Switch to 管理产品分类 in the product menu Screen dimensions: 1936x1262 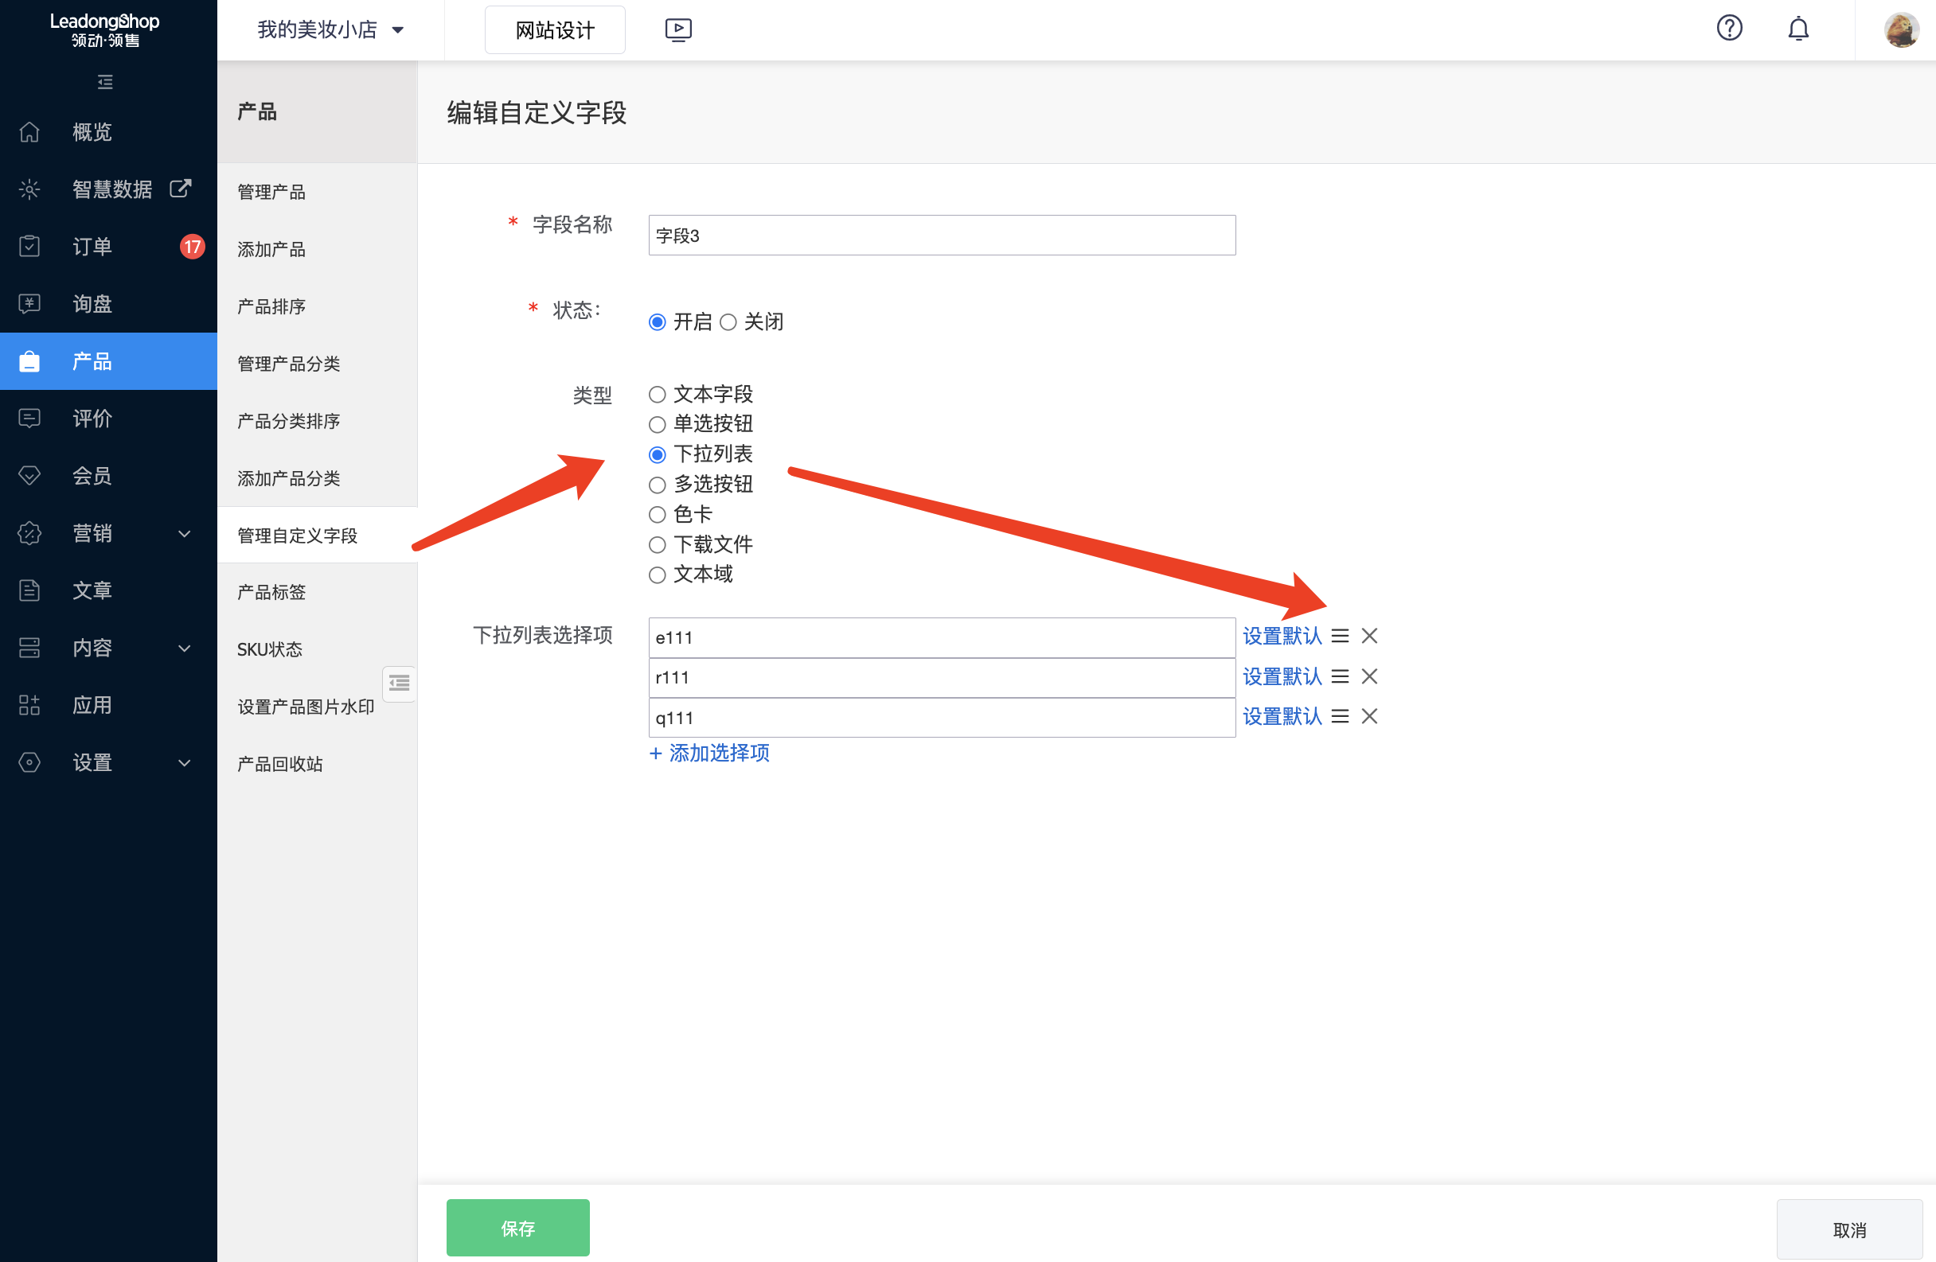click(288, 363)
